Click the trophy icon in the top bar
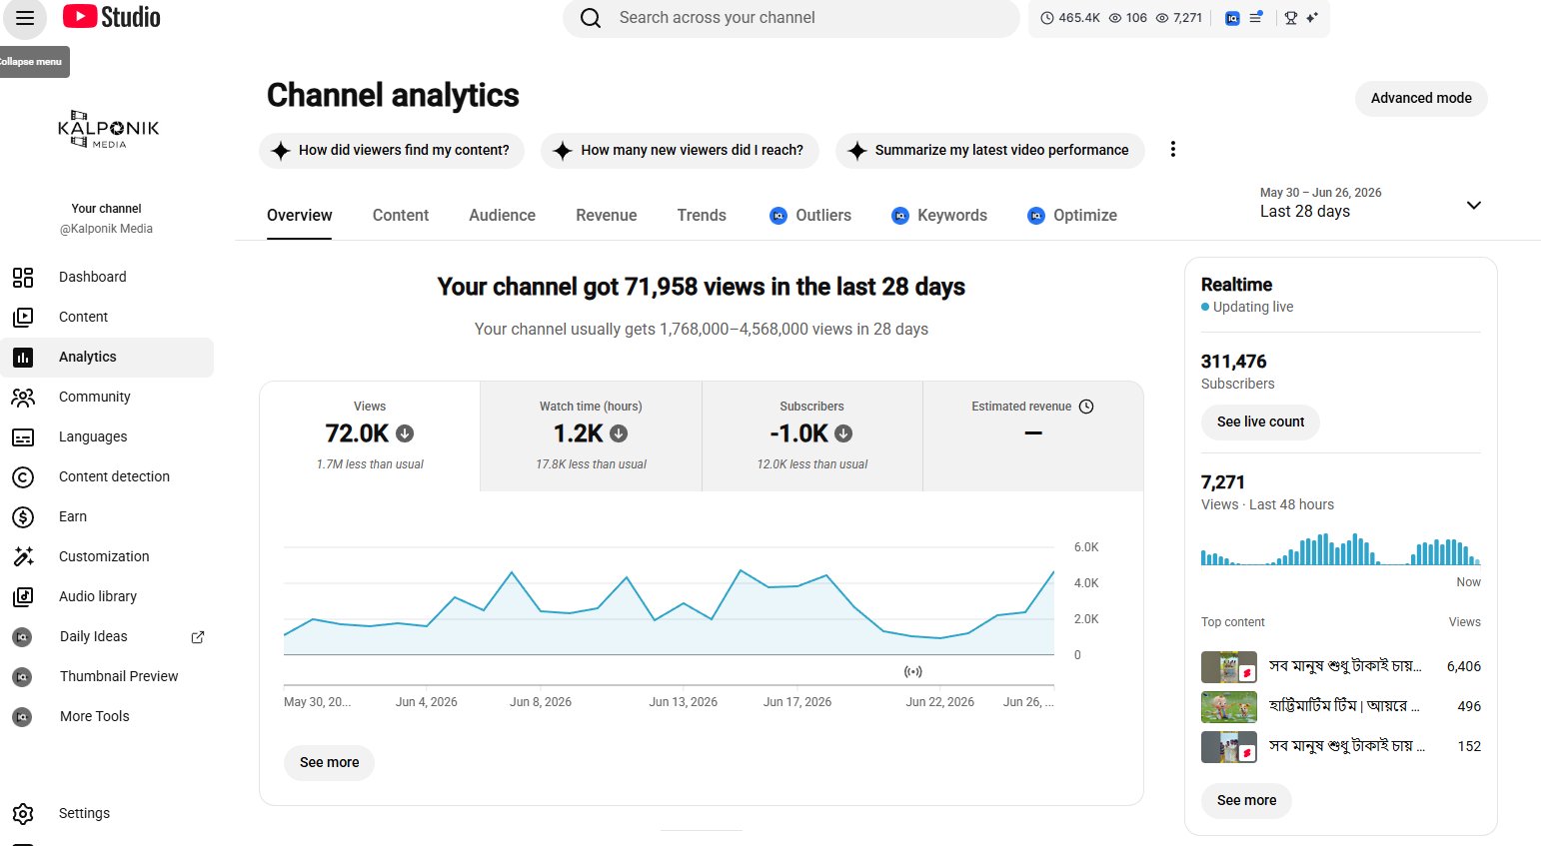This screenshot has height=846, width=1541. (1291, 18)
